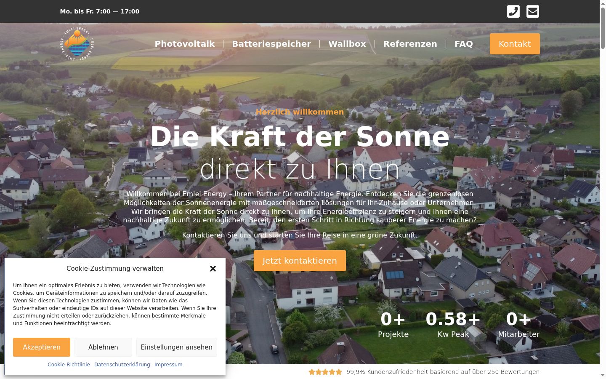The height and width of the screenshot is (379, 606).
Task: Open the Emlei Energy logo homepage link
Action: (x=77, y=44)
